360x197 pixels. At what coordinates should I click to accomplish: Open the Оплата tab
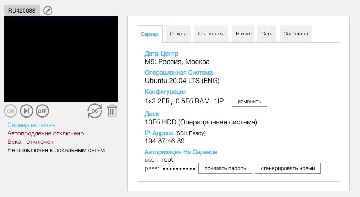(178, 34)
